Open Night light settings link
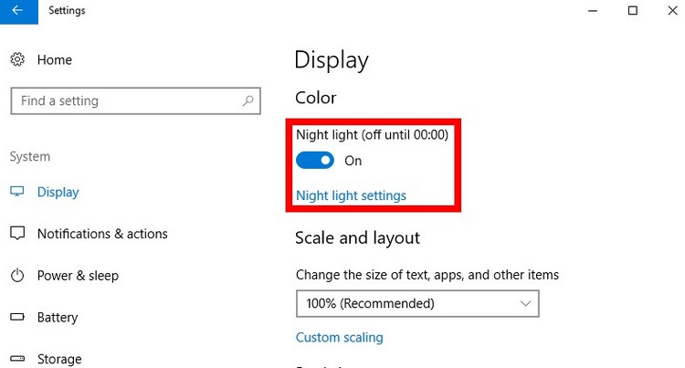Viewport: 685px width, 368px height. click(x=351, y=195)
